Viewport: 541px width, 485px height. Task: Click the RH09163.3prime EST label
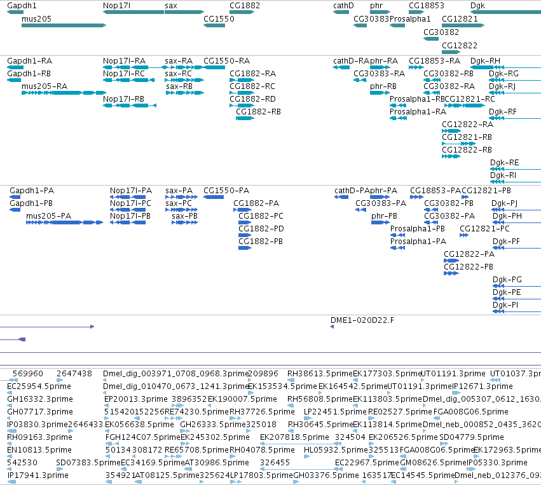[x=39, y=437]
